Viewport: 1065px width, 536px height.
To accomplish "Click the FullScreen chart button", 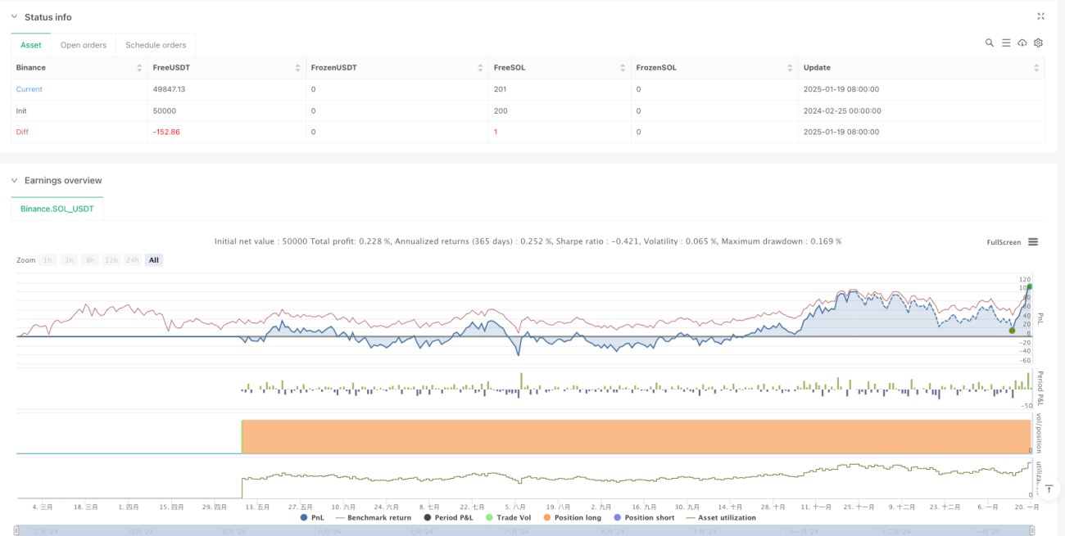I will [x=1004, y=242].
